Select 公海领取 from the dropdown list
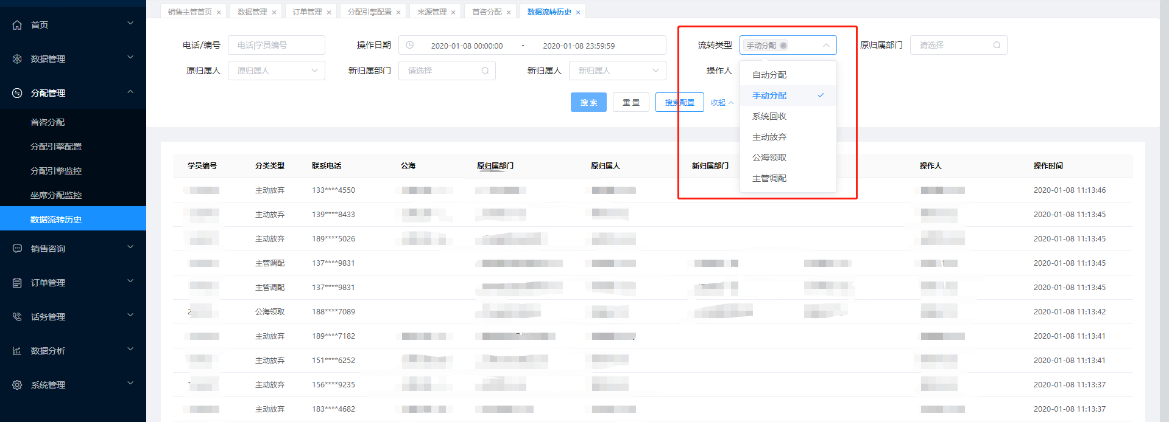Viewport: 1169px width, 422px height. (x=788, y=157)
